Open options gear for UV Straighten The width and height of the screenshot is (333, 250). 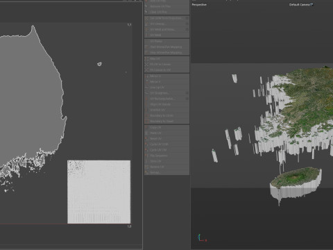(x=187, y=93)
